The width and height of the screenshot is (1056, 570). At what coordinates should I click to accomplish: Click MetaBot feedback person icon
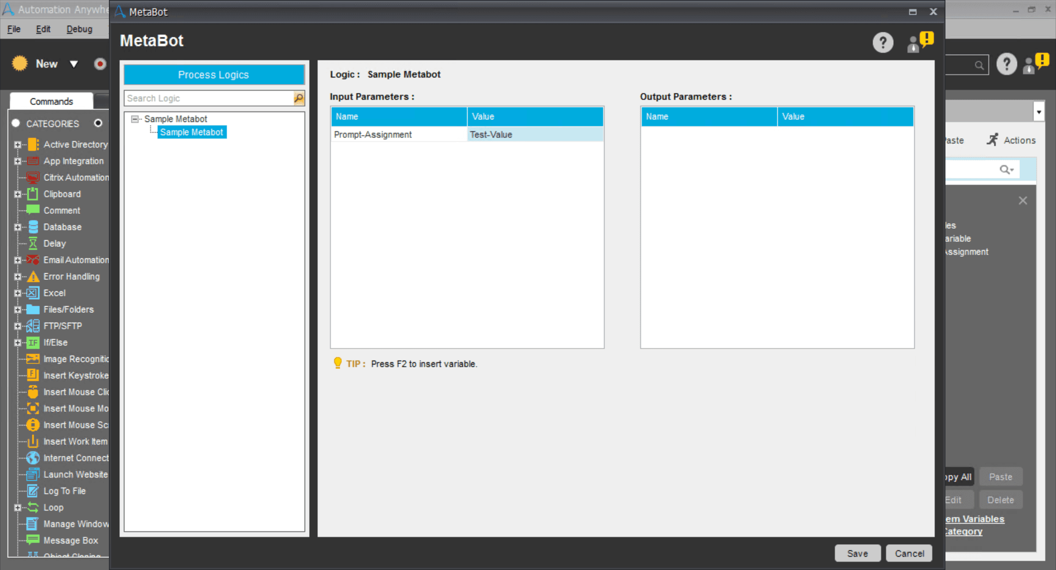click(920, 42)
